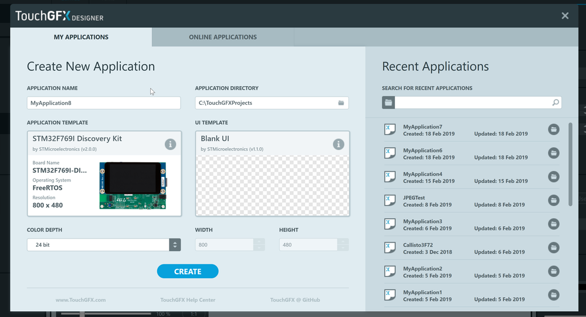Close the TouchGFX Designer dialog
586x317 pixels.
point(565,16)
